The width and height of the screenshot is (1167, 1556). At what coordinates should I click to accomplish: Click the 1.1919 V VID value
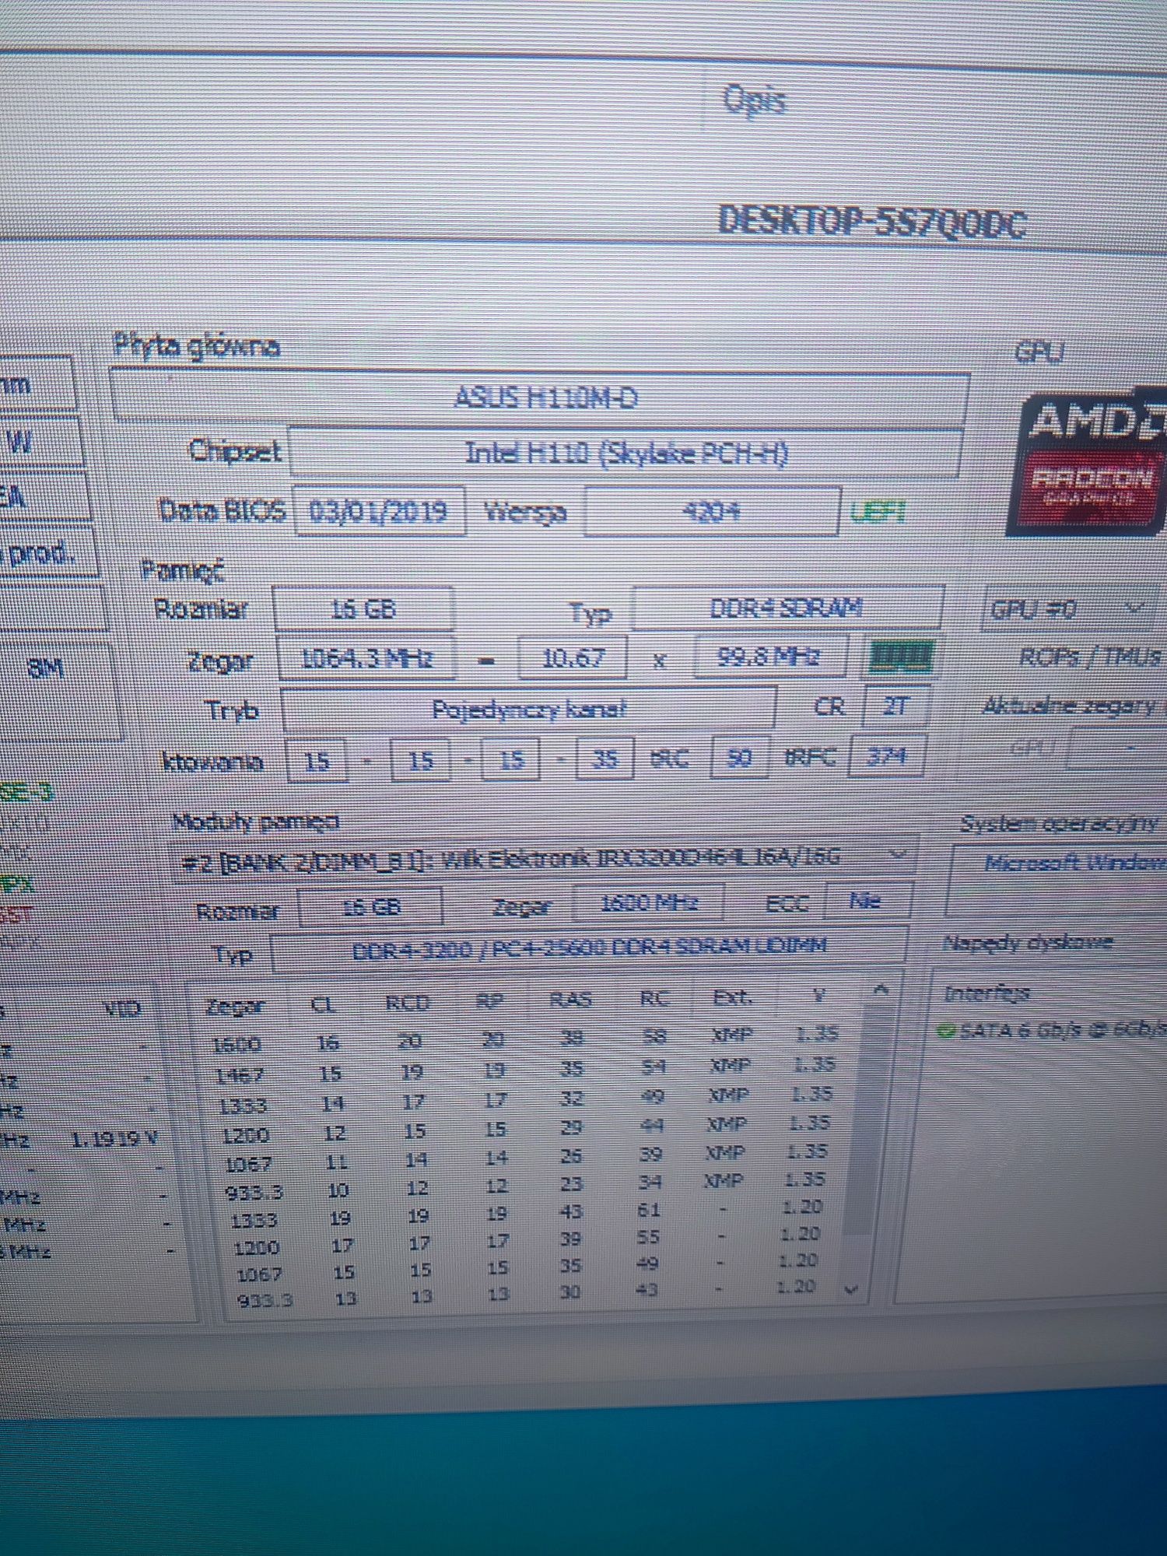tap(114, 1139)
